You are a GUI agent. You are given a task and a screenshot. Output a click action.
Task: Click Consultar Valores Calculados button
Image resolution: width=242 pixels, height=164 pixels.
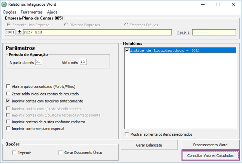click(x=211, y=156)
